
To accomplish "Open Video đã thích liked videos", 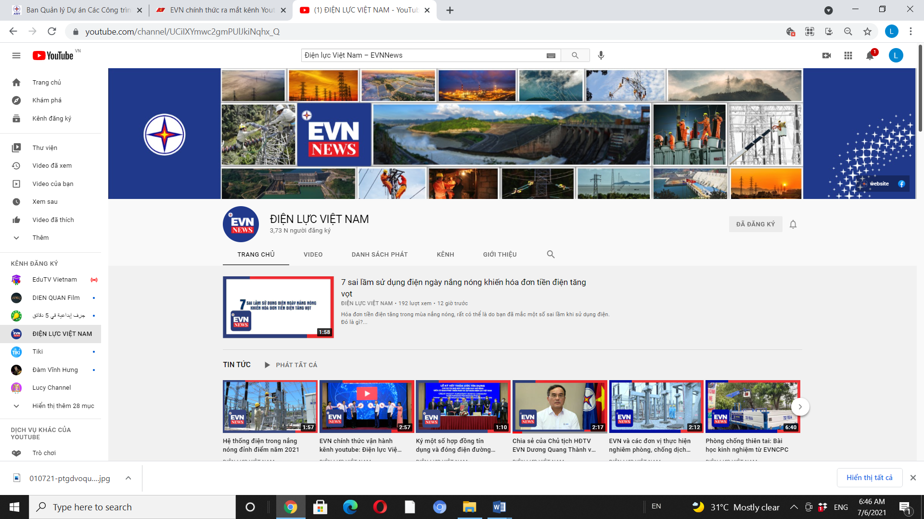I will click(51, 220).
